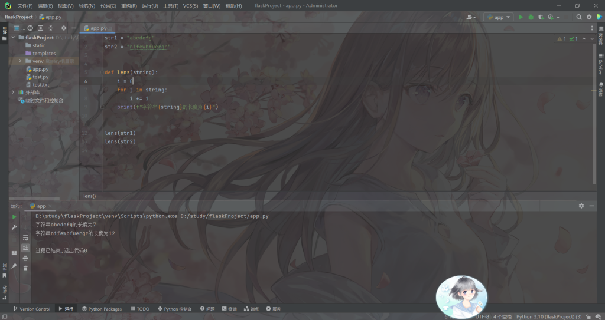This screenshot has height=320, width=605.
Task: Click the print icon in run console
Action: [x=25, y=258]
